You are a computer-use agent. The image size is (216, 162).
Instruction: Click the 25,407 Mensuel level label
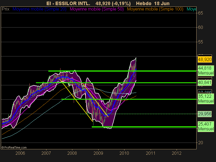(206, 126)
